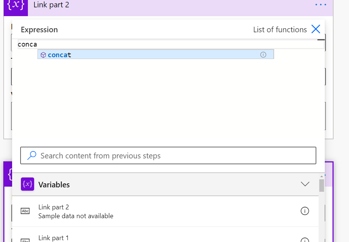
Task: Click the Abc icon beside Link part 2
Action: point(25,211)
